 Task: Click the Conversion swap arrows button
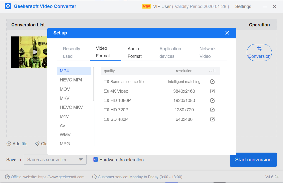point(259,53)
